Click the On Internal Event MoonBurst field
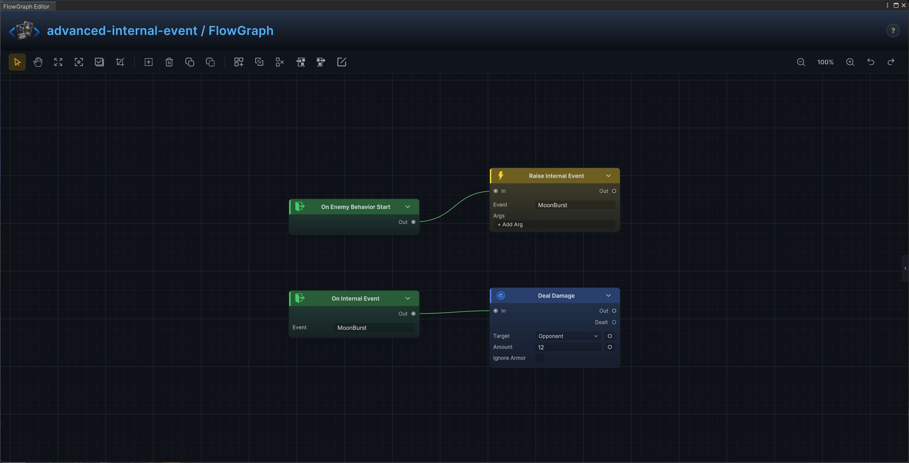The image size is (909, 463). (375, 328)
